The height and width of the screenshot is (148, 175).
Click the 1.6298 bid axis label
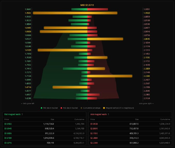click(x=28, y=98)
